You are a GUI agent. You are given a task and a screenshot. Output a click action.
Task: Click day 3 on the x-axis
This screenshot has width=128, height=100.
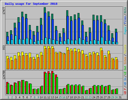pyautogui.click(x=16, y=97)
